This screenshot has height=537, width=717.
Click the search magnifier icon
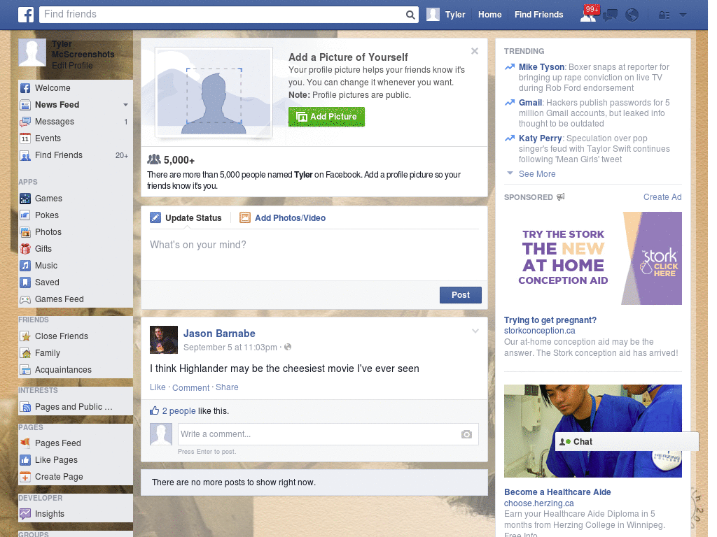point(410,15)
